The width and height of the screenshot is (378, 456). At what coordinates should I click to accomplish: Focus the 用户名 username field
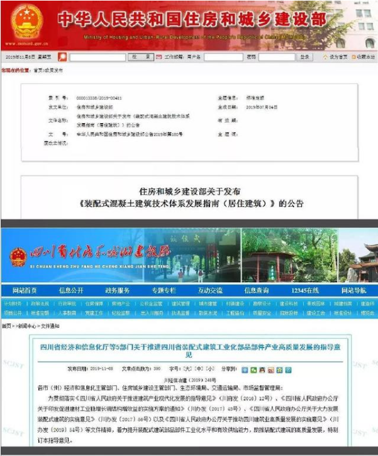(x=223, y=57)
